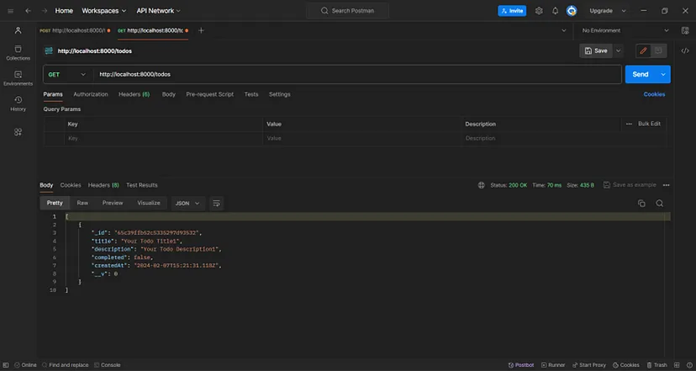Expand the Send options arrow

pos(663,74)
